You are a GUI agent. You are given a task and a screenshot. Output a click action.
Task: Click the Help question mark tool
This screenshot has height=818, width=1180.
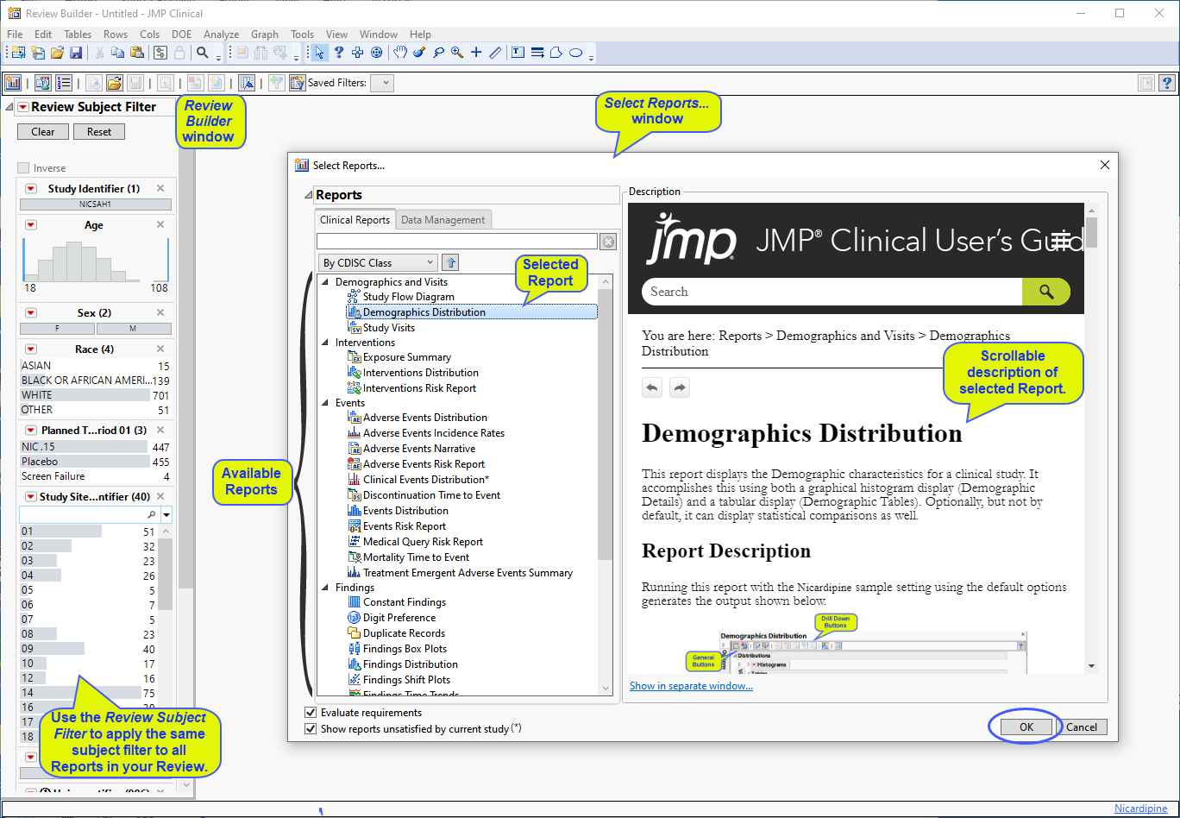pos(339,53)
